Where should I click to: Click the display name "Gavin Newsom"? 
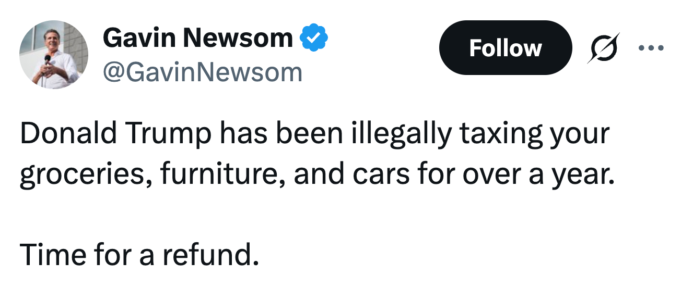point(198,38)
